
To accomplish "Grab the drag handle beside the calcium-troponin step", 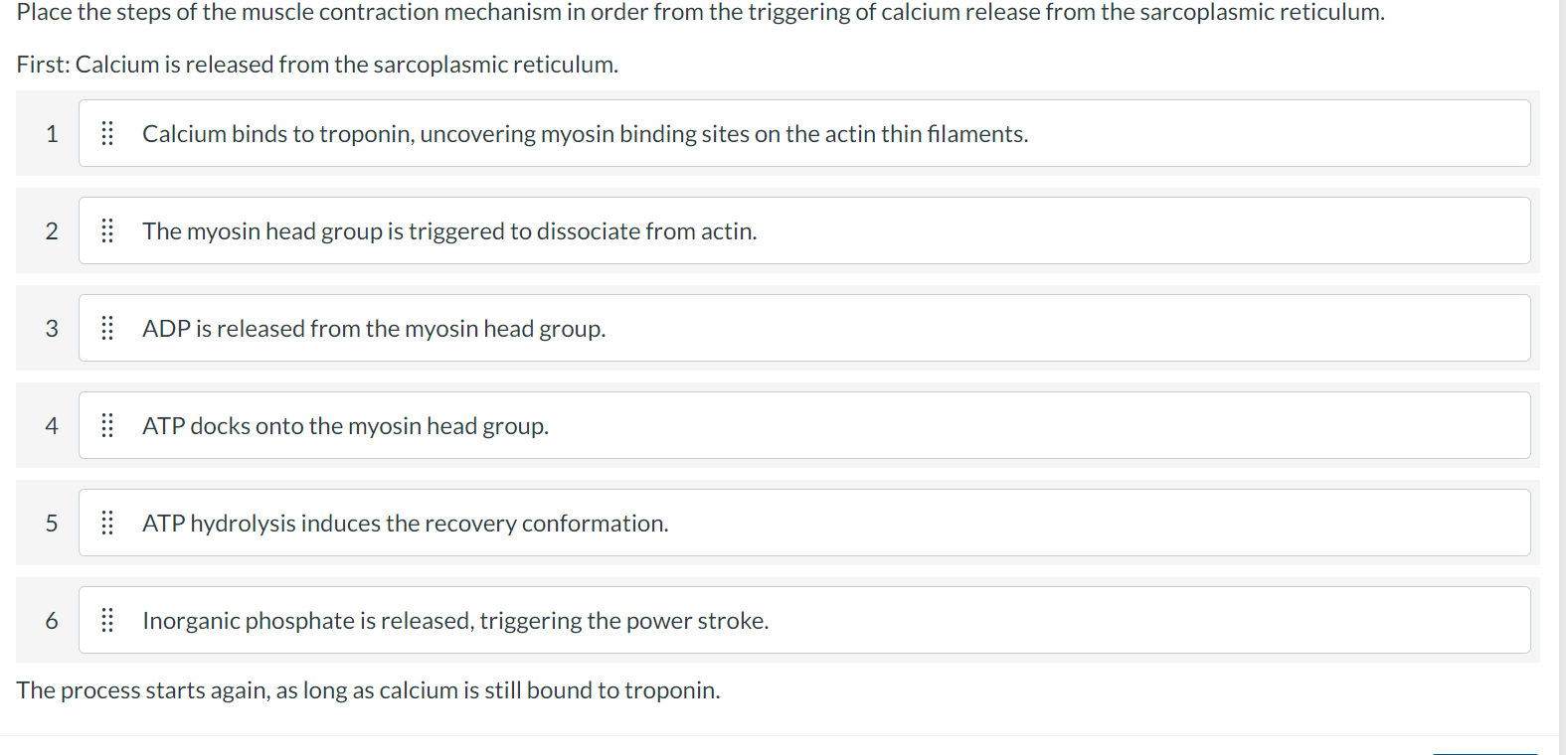I will [x=108, y=133].
